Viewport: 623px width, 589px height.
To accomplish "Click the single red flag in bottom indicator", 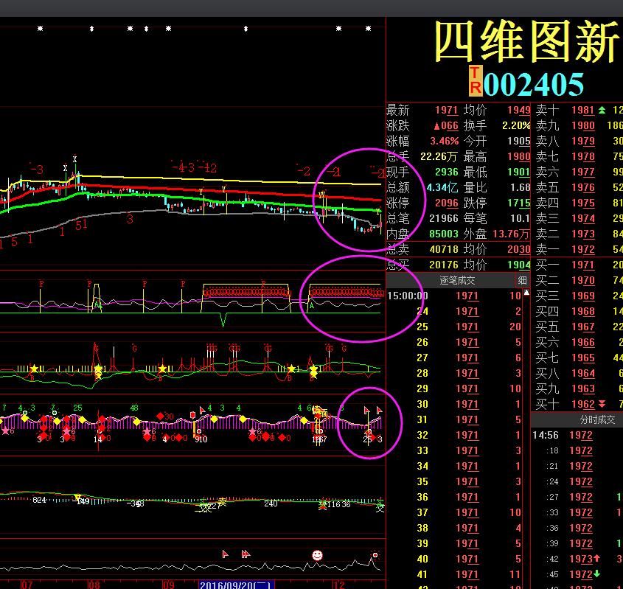I will pyautogui.click(x=225, y=554).
